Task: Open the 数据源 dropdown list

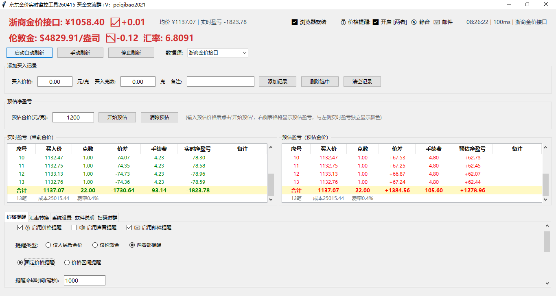Action: tap(218, 53)
